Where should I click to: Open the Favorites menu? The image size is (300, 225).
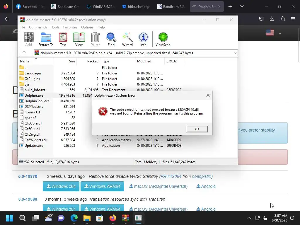coord(70,27)
